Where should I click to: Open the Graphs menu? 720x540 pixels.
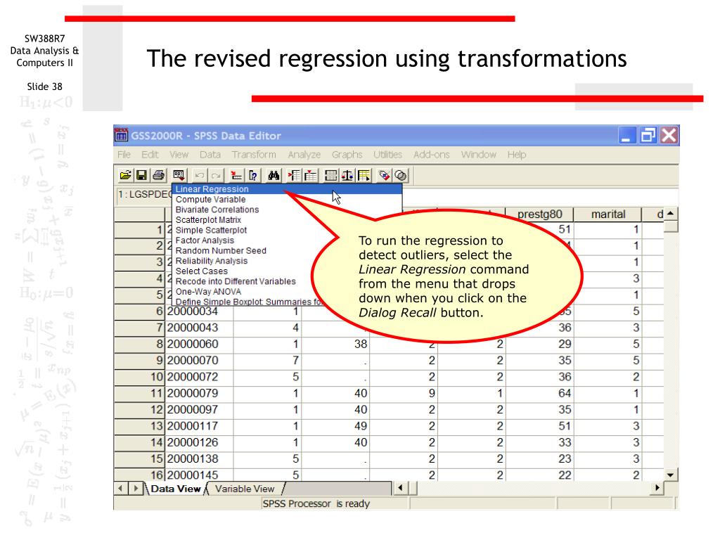[347, 154]
